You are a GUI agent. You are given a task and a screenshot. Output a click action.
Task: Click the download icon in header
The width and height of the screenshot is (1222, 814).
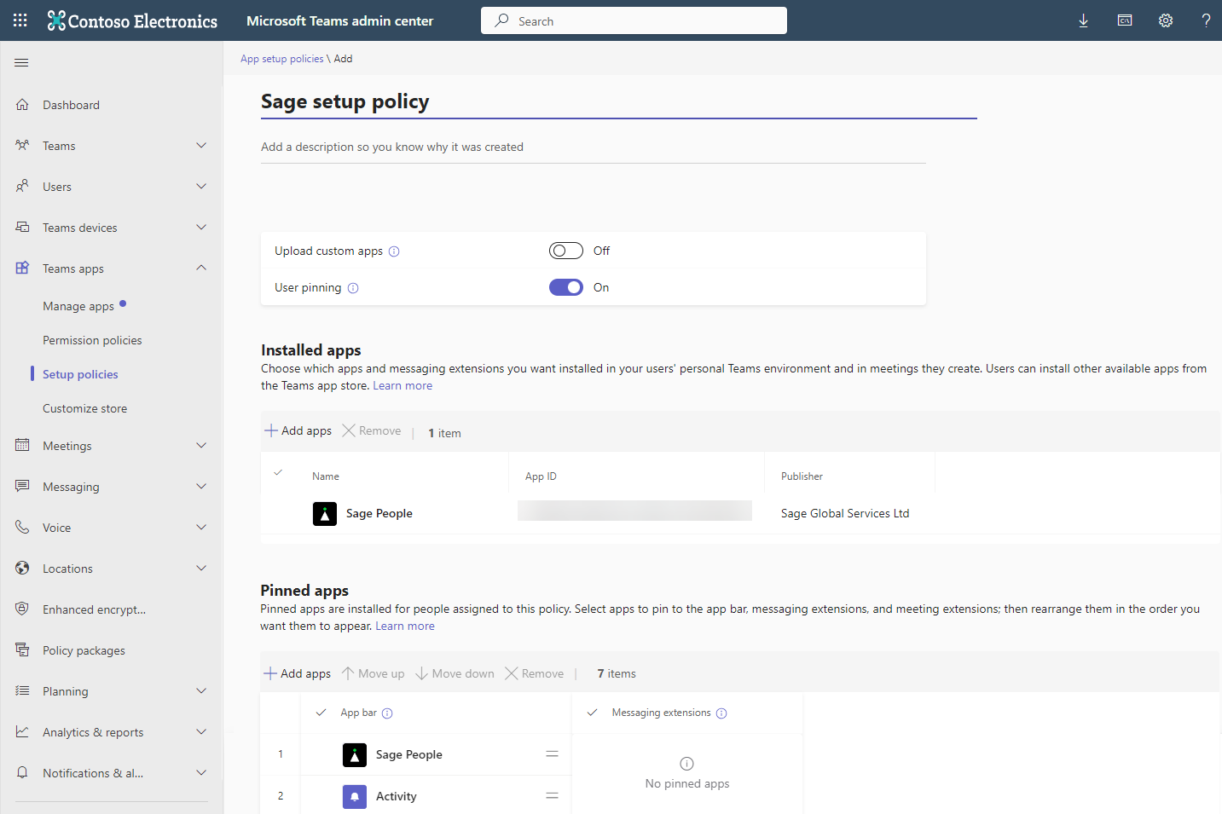pyautogui.click(x=1083, y=20)
